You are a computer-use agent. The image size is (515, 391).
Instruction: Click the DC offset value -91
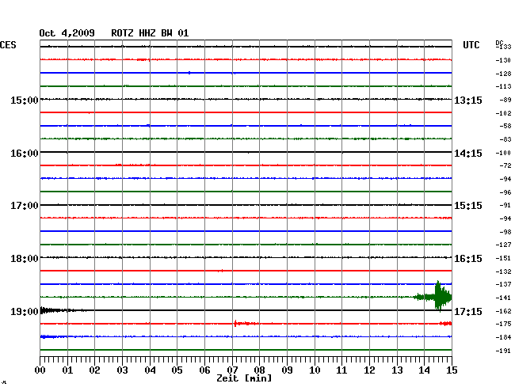tap(505, 205)
